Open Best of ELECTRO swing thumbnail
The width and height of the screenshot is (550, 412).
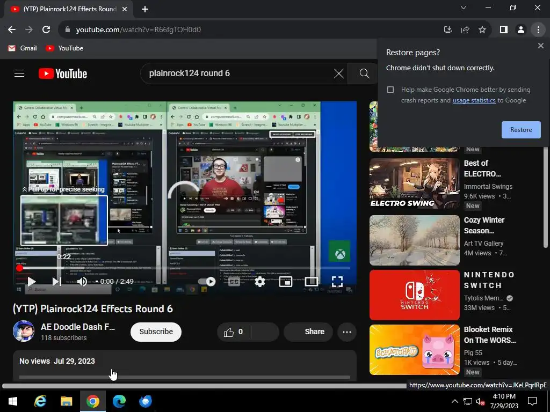coord(414,183)
